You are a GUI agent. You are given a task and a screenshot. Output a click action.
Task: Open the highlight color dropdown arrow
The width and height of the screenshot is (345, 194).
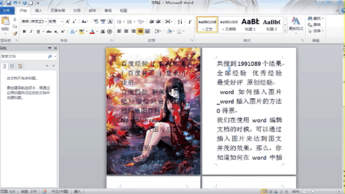[86, 32]
